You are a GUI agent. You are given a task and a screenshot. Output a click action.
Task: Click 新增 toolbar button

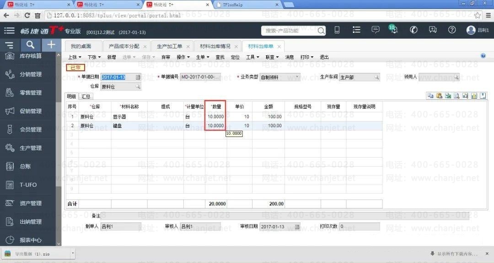[112, 57]
